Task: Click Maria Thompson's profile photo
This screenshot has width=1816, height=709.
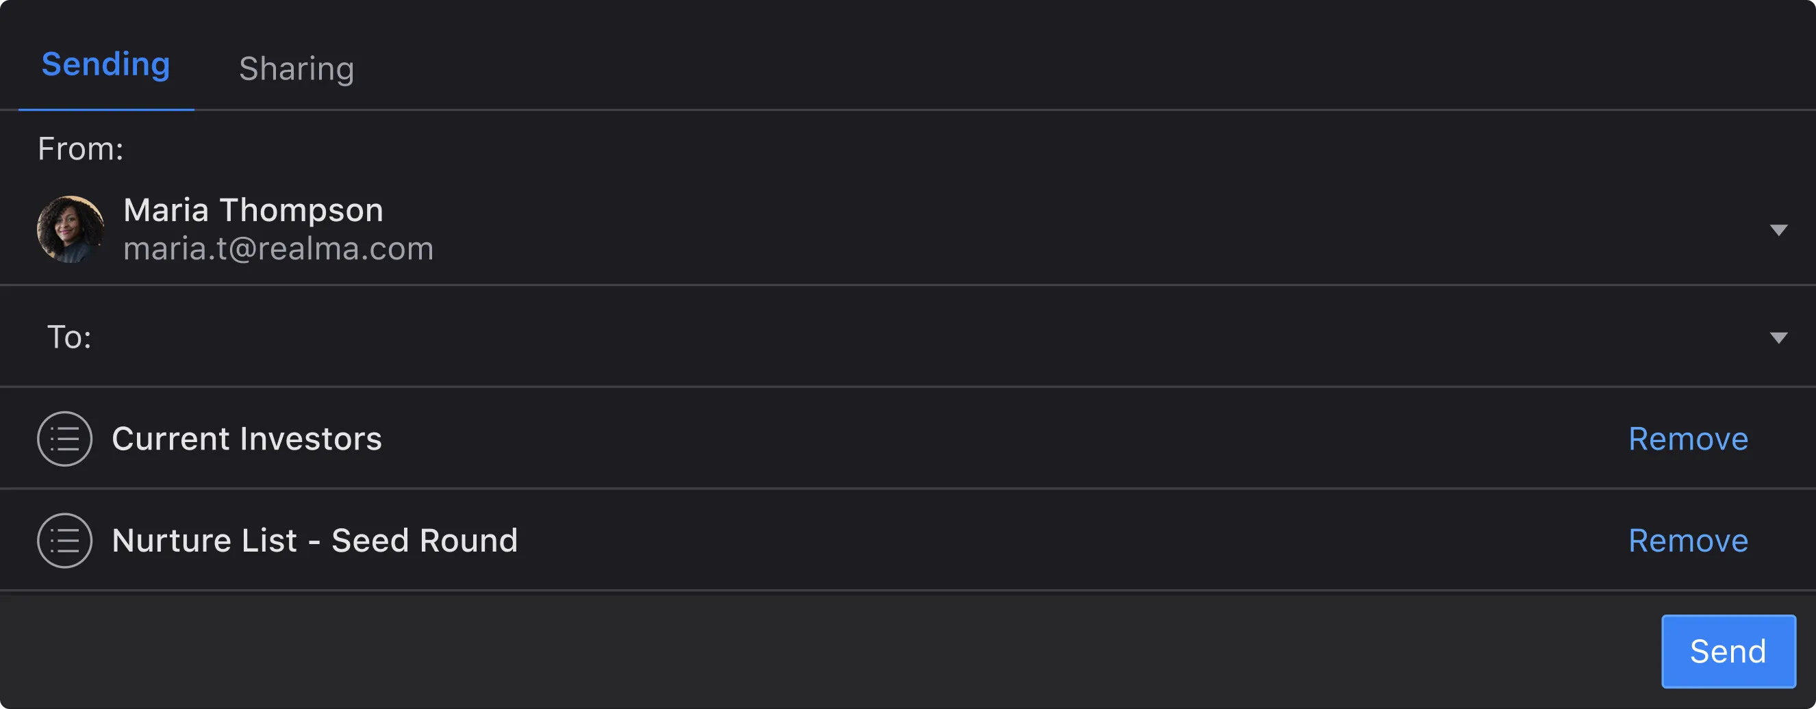Action: [71, 229]
